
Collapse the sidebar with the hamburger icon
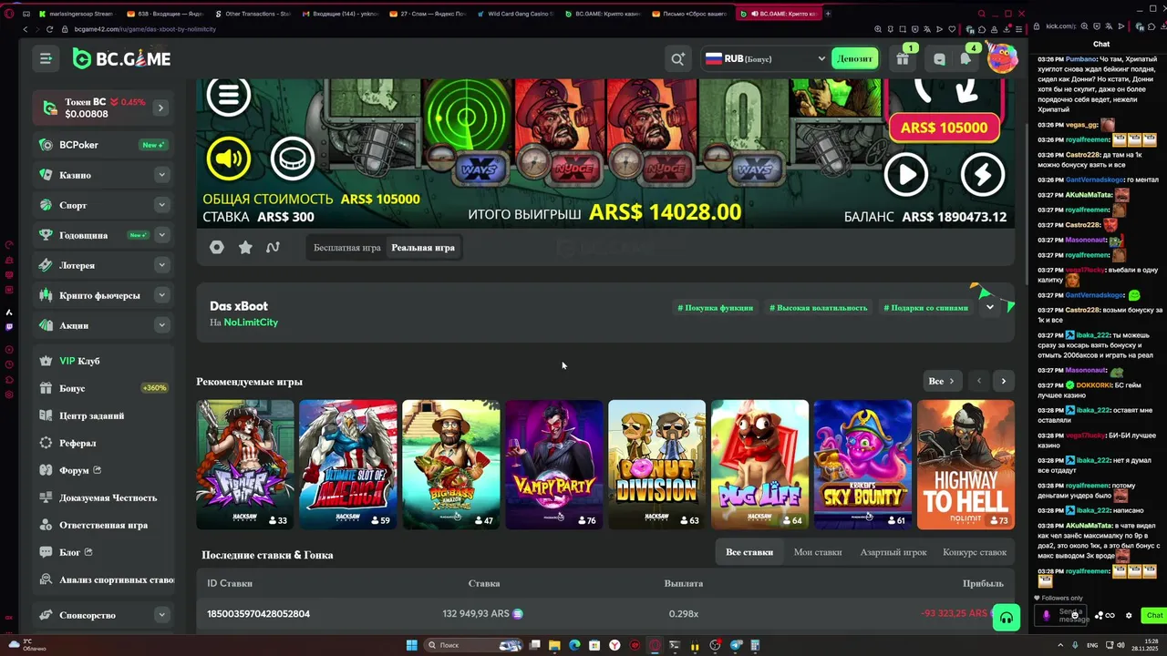point(46,58)
